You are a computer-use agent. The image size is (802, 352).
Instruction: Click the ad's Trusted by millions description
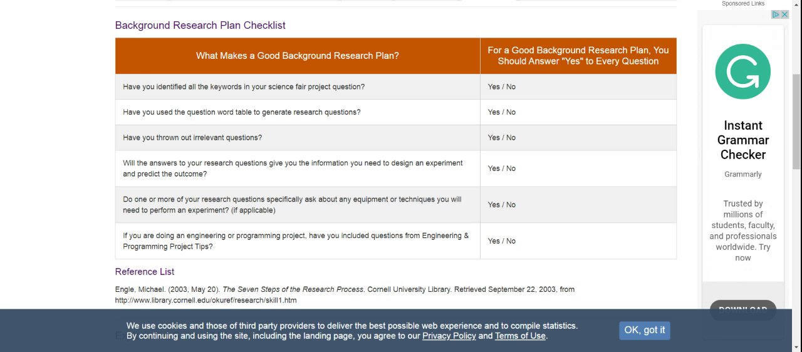coord(743,230)
